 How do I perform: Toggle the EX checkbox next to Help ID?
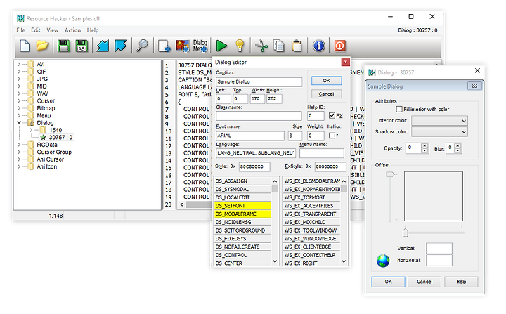[x=332, y=115]
